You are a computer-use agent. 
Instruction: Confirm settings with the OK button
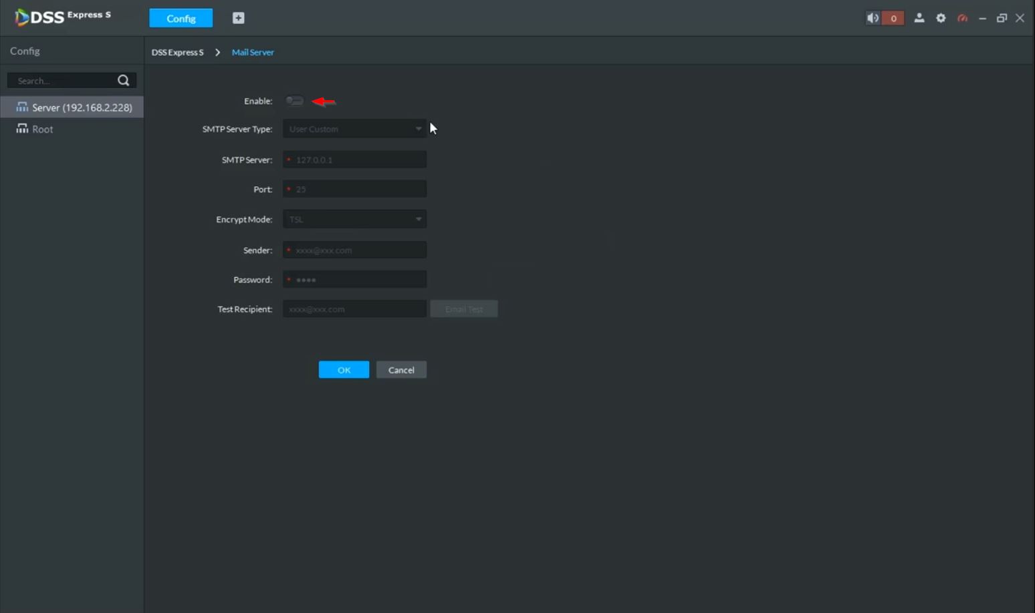point(344,370)
